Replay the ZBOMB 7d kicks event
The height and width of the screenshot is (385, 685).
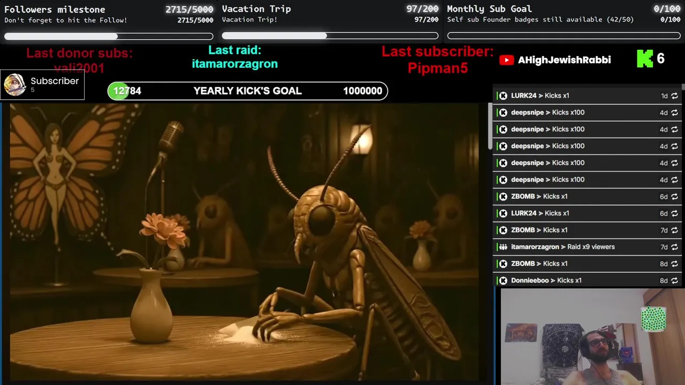pos(674,230)
